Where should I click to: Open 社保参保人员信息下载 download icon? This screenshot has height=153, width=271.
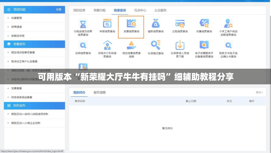(180, 45)
